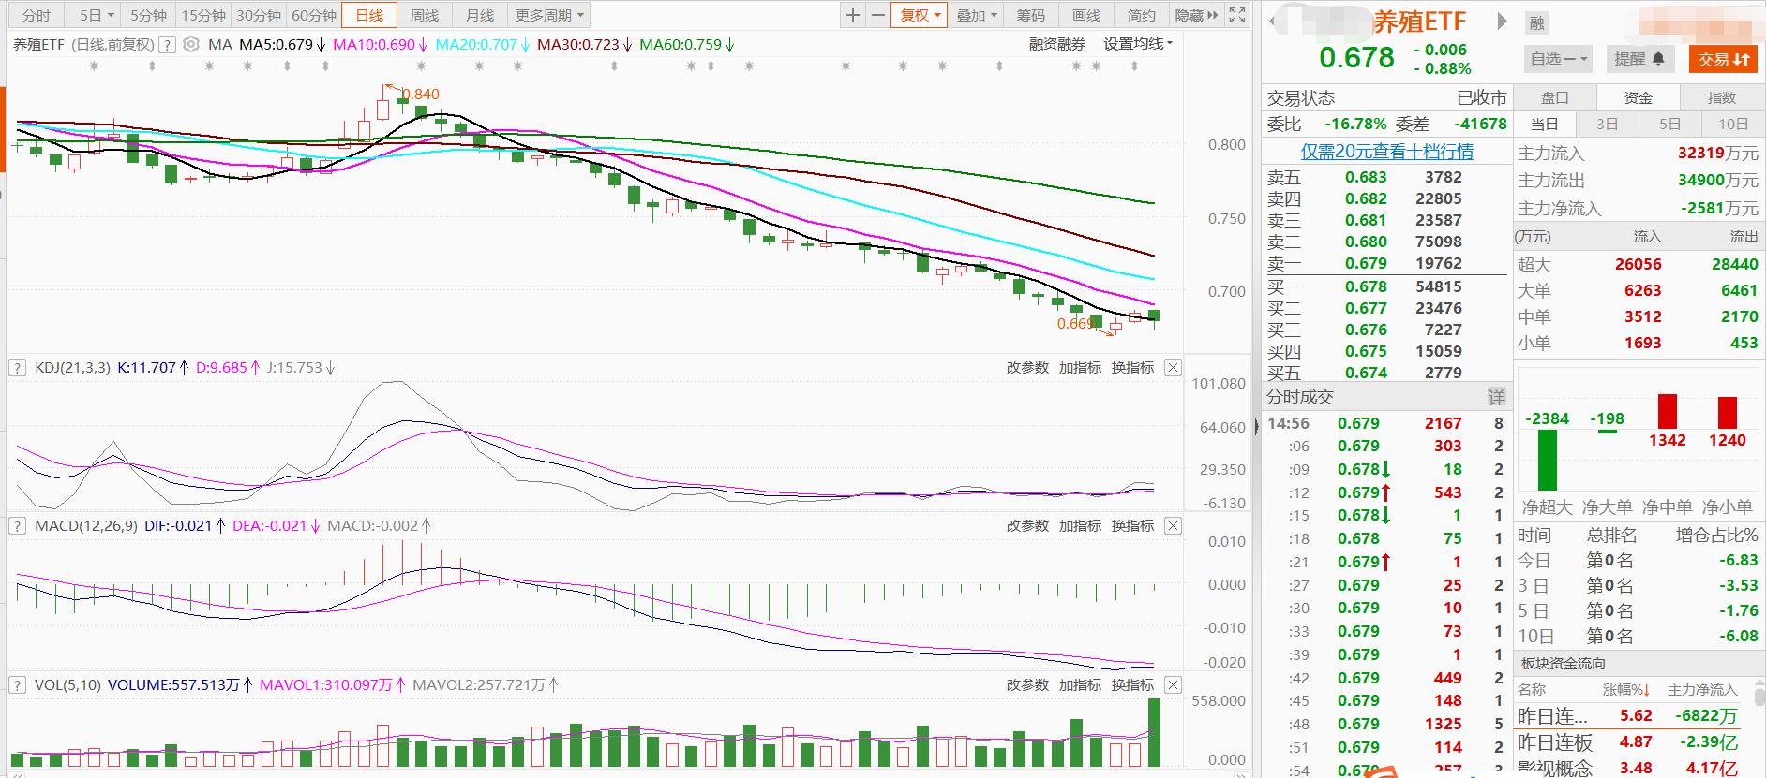Image resolution: width=1766 pixels, height=778 pixels.
Task: Close the MACD indicator panel
Action: pyautogui.click(x=1173, y=526)
